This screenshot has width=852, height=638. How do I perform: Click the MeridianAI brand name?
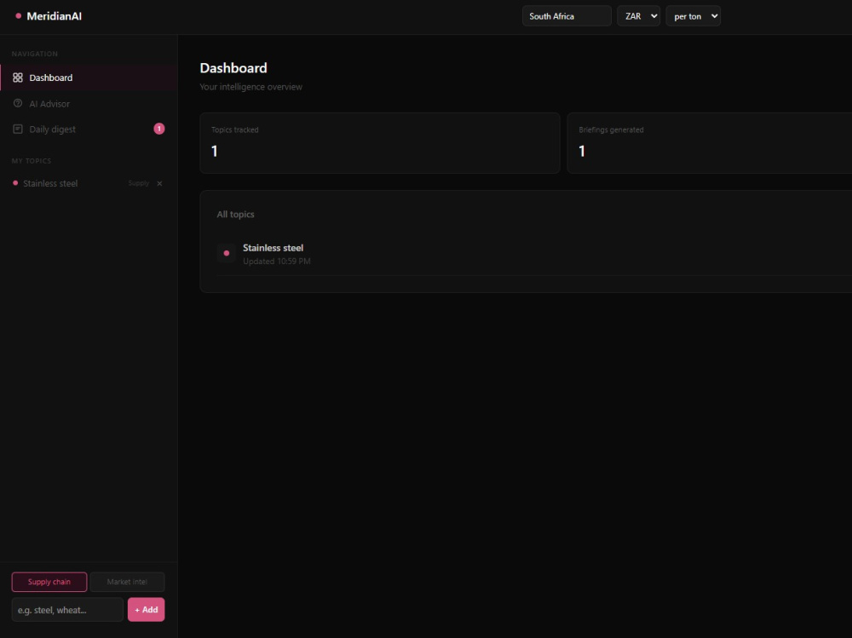point(55,16)
